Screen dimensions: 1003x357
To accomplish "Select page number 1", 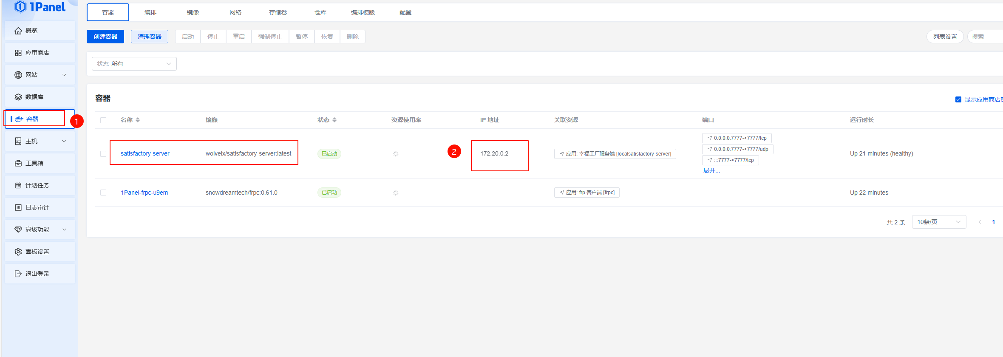I will (994, 222).
